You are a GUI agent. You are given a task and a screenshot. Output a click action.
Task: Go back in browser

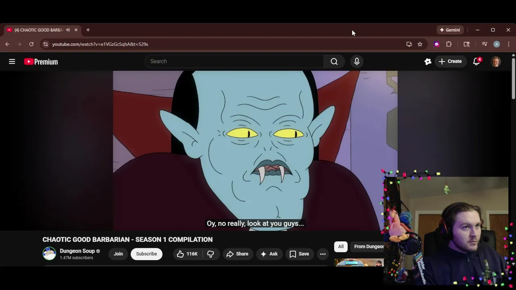tap(7, 44)
